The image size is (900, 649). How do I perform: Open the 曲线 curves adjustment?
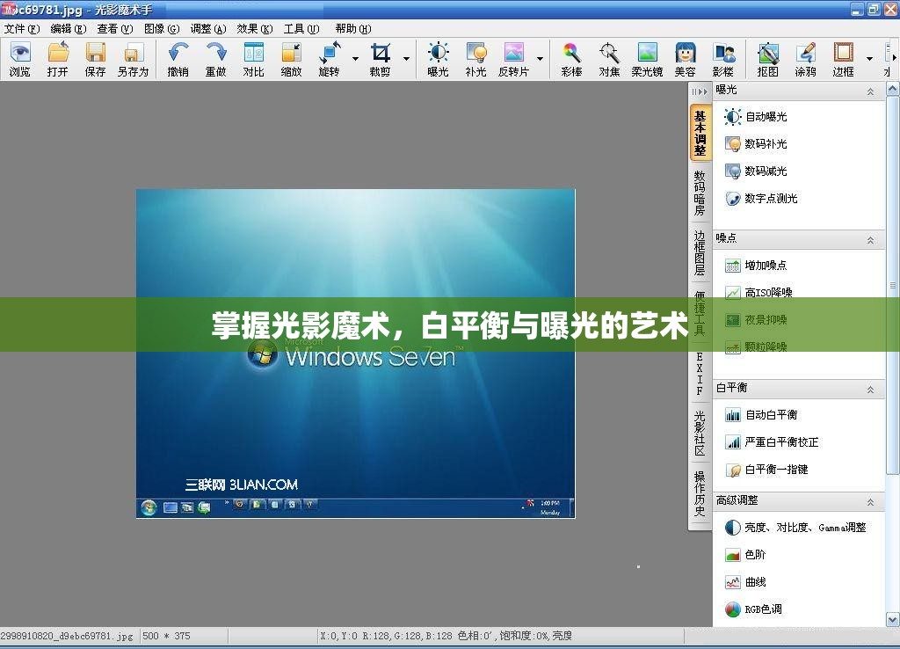(x=745, y=582)
